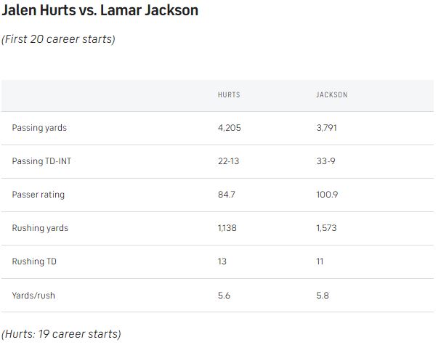Click the Hurts 19 career starts footnote
The image size is (441, 345).
(61, 334)
